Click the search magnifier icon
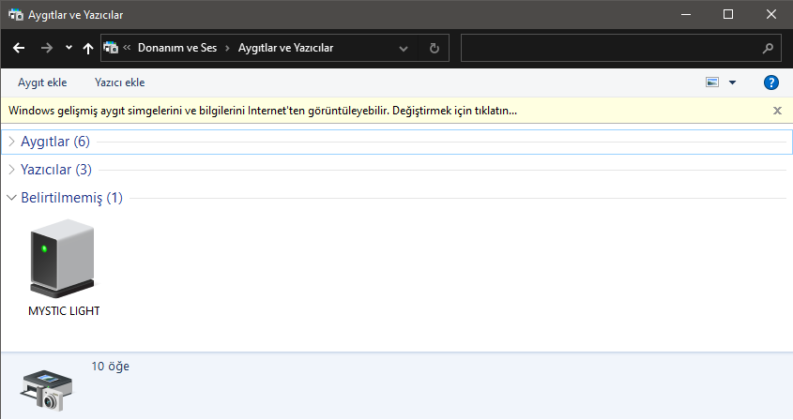The width and height of the screenshot is (793, 420). coord(768,49)
